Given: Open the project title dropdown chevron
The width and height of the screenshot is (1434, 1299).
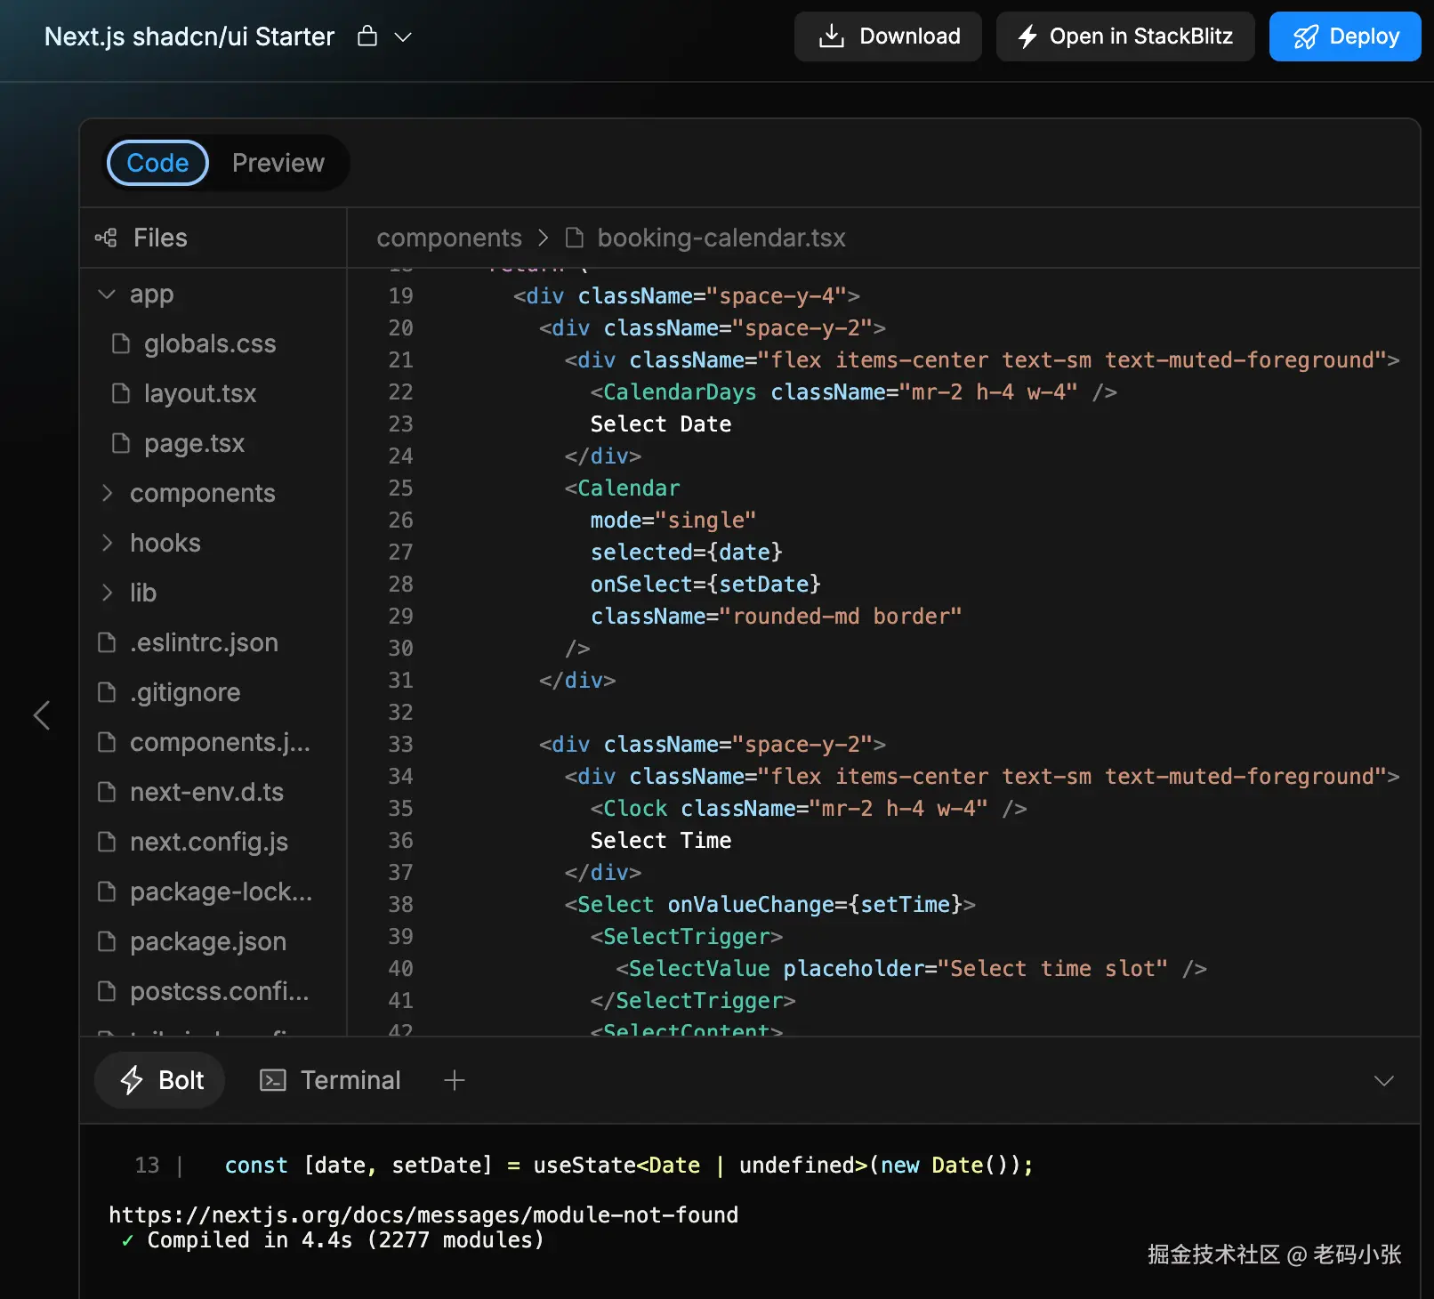Looking at the screenshot, I should [403, 37].
